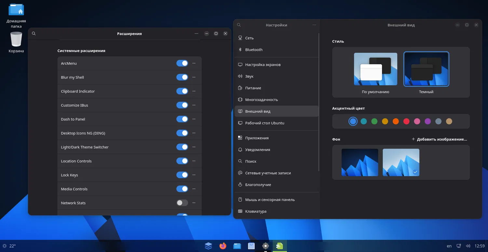Open the Extensions window main menu
Viewport: 488px width, 252px height.
click(196, 33)
